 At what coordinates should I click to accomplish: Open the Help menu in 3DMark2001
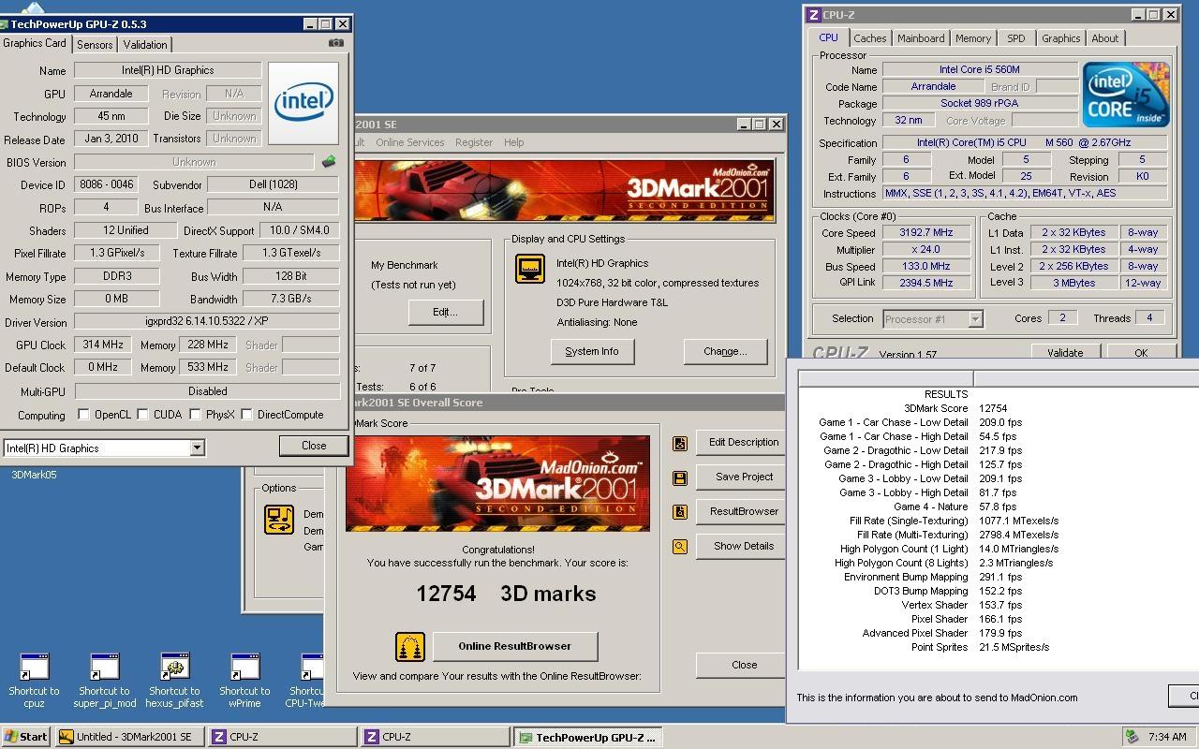(x=514, y=142)
